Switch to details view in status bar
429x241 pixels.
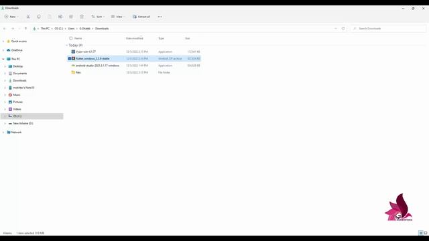tap(421, 233)
